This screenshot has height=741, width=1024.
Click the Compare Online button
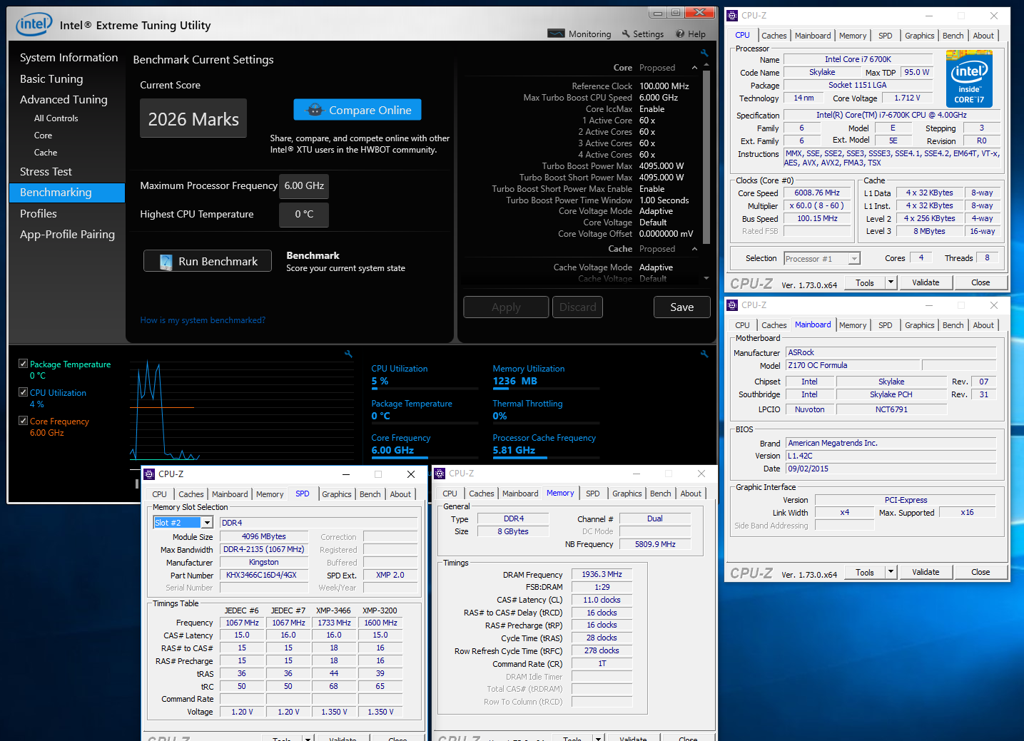coord(358,110)
